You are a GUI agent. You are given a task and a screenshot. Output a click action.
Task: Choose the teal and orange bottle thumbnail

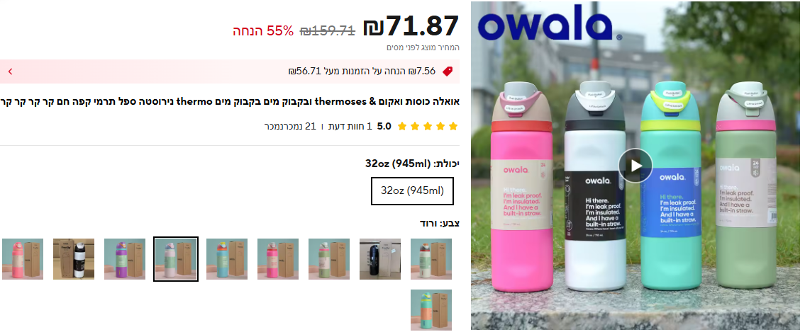click(431, 310)
